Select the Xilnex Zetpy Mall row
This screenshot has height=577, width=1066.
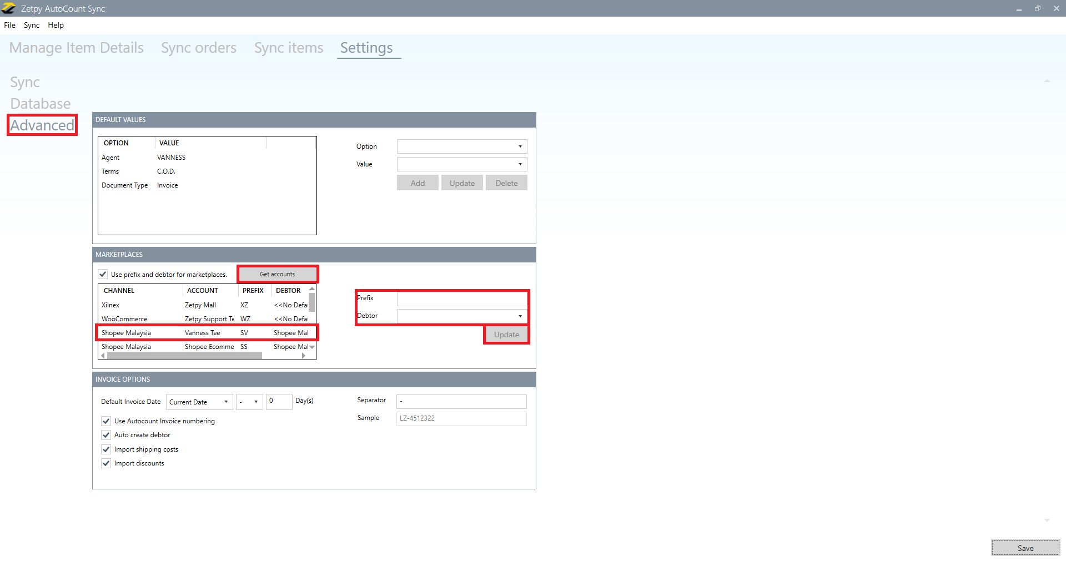click(203, 305)
